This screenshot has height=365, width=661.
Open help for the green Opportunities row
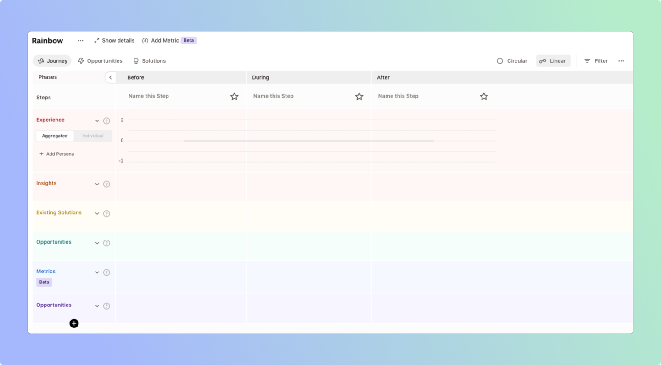pos(106,243)
